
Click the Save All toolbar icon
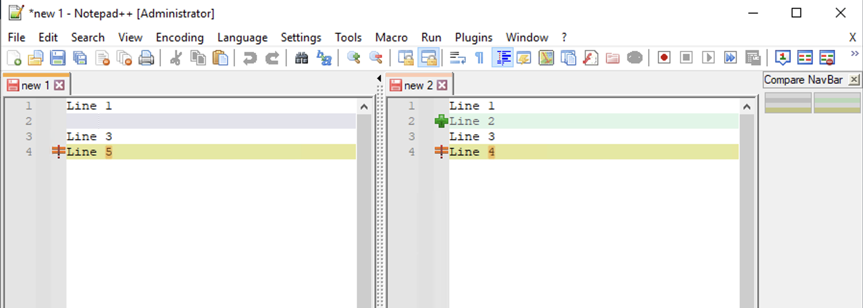coord(80,58)
